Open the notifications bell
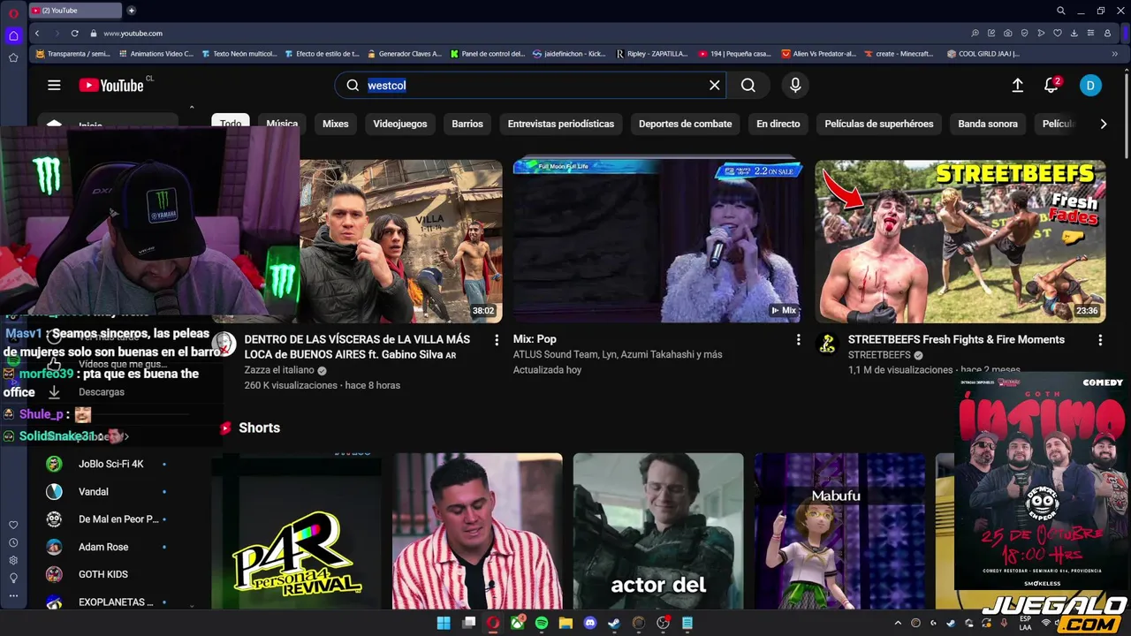The width and height of the screenshot is (1131, 636). [1051, 86]
